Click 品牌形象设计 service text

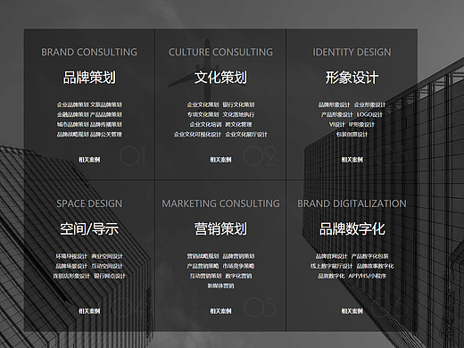(334, 104)
